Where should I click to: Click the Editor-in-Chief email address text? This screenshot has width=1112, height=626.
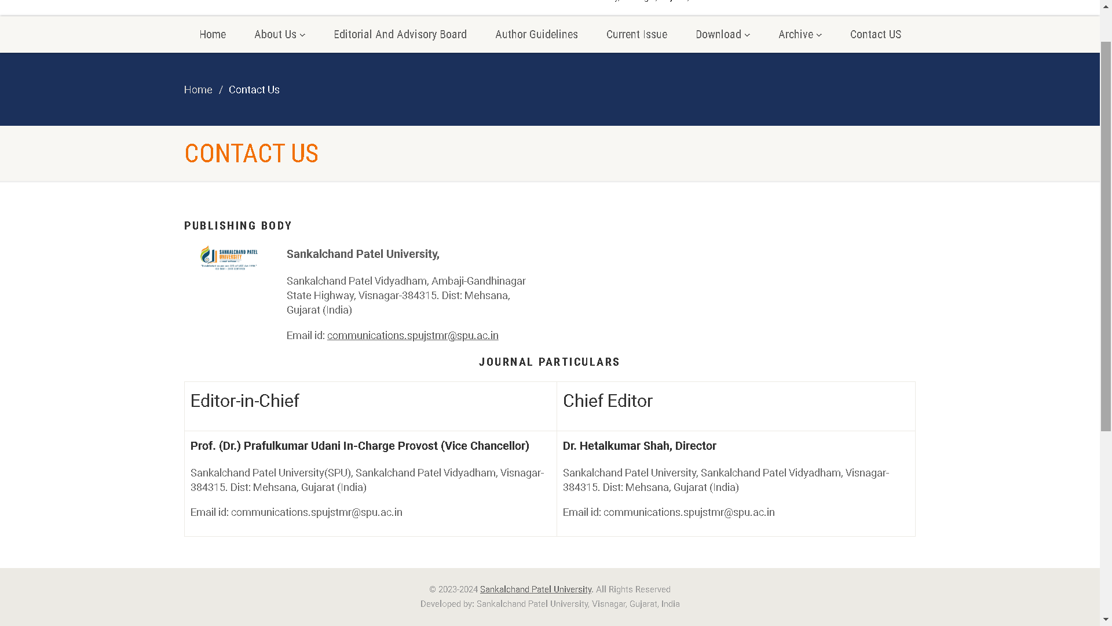click(316, 512)
